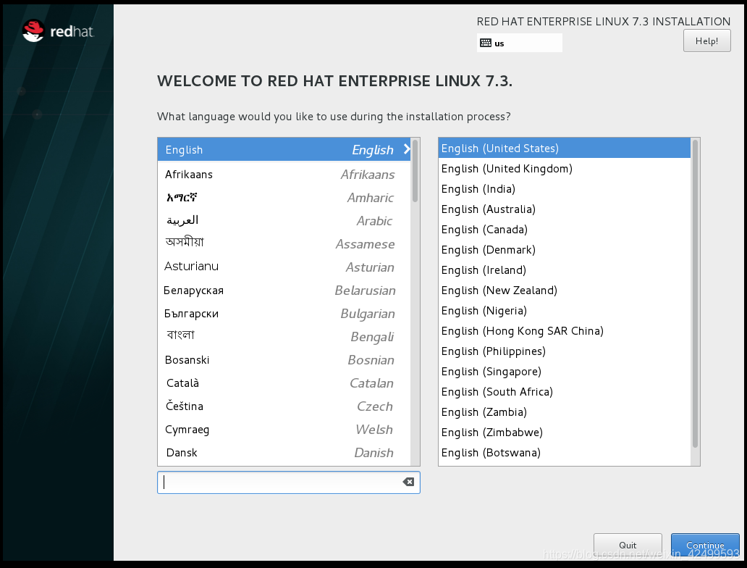Image resolution: width=747 pixels, height=568 pixels.
Task: Click the Red Hat logo
Action: pos(58,31)
